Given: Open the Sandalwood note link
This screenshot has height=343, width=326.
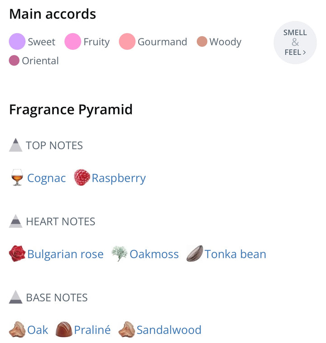Looking at the screenshot, I should pyautogui.click(x=169, y=330).
